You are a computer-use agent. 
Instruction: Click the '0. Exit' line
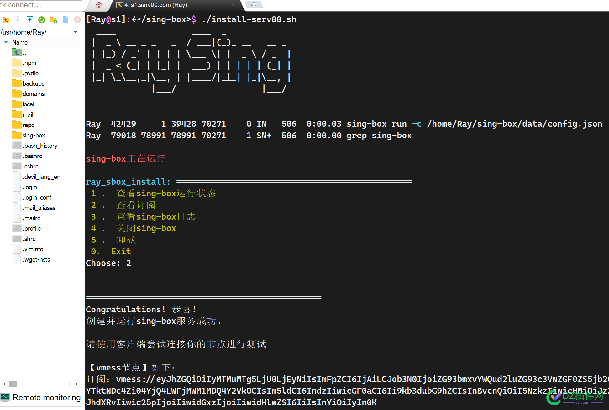tap(111, 252)
